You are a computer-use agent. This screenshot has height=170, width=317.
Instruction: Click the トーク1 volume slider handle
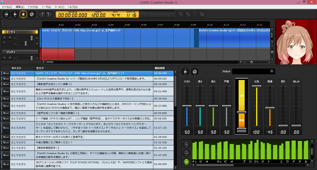click(x=32, y=38)
